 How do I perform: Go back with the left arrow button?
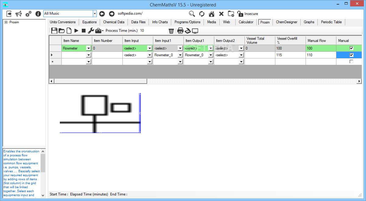pyautogui.click(x=102, y=14)
